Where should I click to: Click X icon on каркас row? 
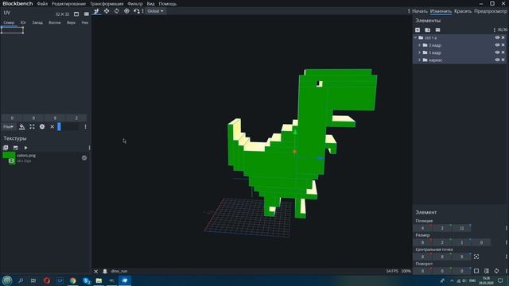[x=503, y=60]
